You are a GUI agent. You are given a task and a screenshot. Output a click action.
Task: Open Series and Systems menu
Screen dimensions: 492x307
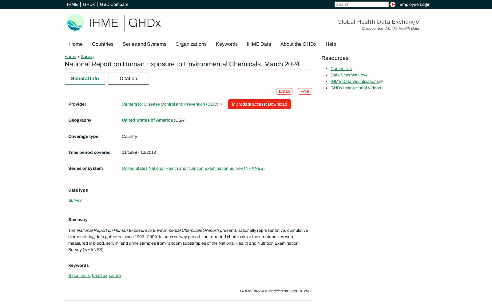tap(145, 44)
